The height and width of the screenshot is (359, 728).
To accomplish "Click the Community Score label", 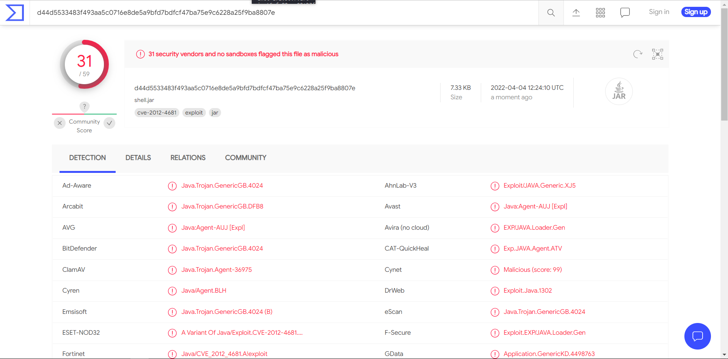I will (x=85, y=126).
